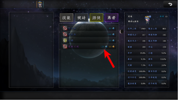Click the 循影斩 sword skill icon
This screenshot has width=178, height=100.
pyautogui.click(x=65, y=34)
